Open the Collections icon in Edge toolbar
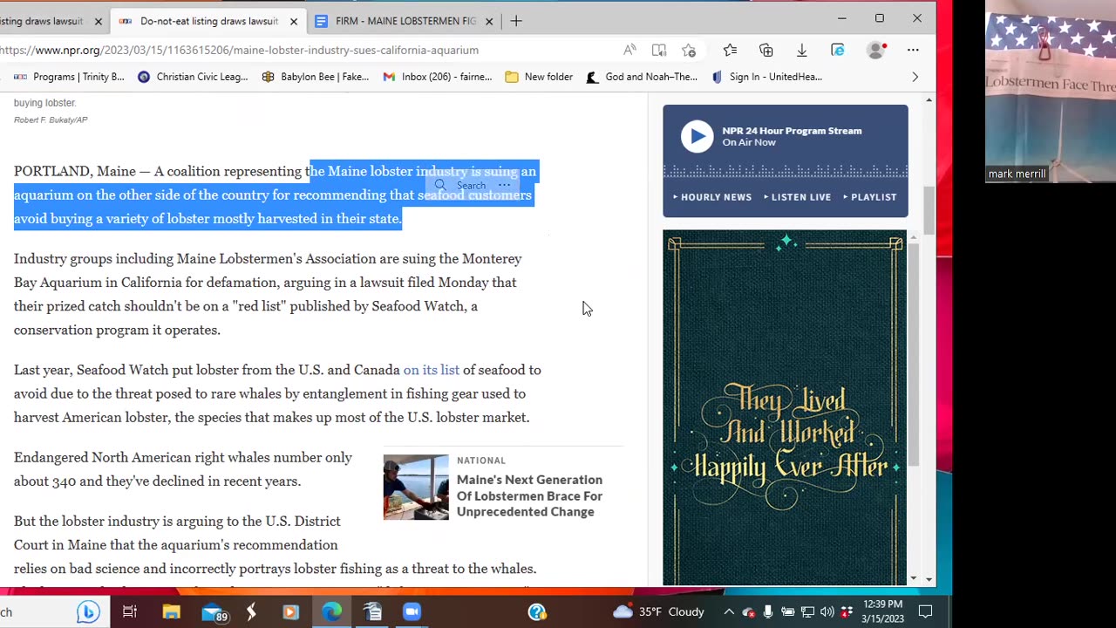The image size is (1116, 628). click(x=766, y=50)
